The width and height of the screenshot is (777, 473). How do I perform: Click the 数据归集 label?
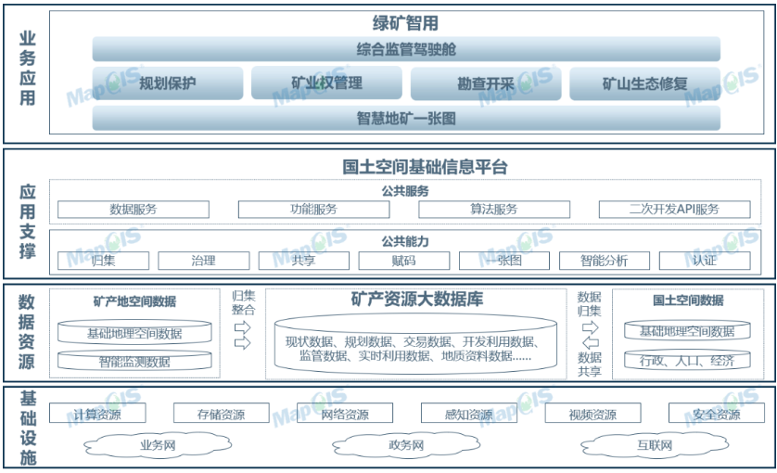589,304
